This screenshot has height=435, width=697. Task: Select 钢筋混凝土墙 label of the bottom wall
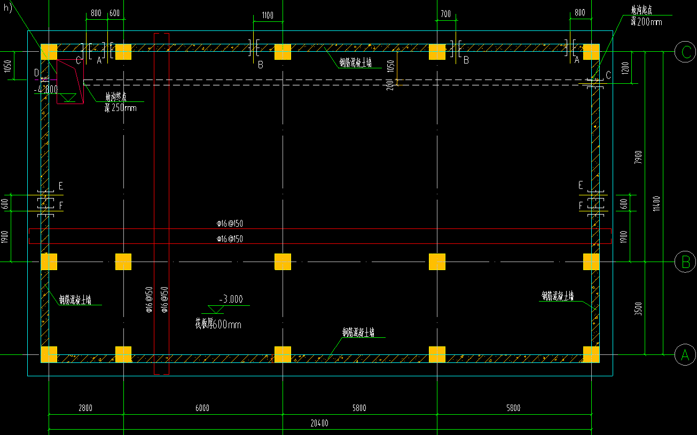(358, 332)
